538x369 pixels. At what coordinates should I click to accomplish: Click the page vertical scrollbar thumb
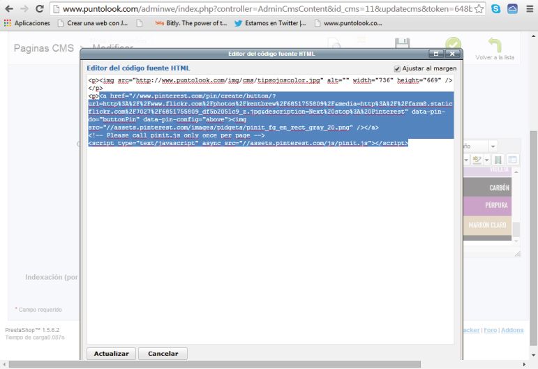tap(533, 239)
